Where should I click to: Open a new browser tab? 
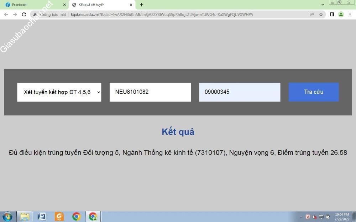click(x=142, y=5)
